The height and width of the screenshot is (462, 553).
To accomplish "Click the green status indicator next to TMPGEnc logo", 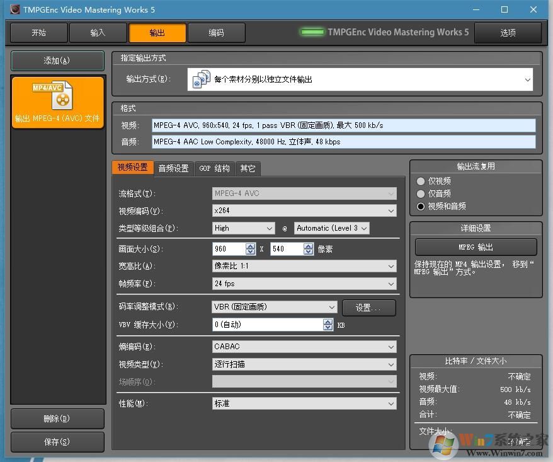I will click(x=312, y=30).
